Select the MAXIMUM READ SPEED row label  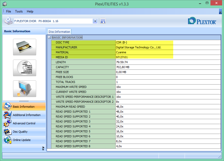tap(83, 107)
